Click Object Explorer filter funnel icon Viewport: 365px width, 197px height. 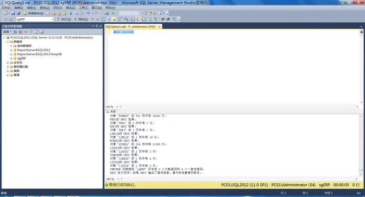tap(31, 31)
